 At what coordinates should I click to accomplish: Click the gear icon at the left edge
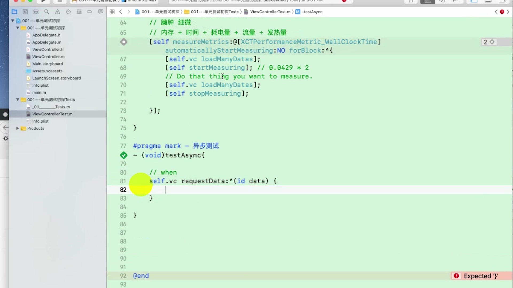(x=6, y=138)
